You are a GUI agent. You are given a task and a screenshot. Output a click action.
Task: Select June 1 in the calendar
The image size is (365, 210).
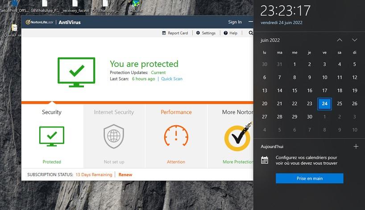tap(294, 64)
